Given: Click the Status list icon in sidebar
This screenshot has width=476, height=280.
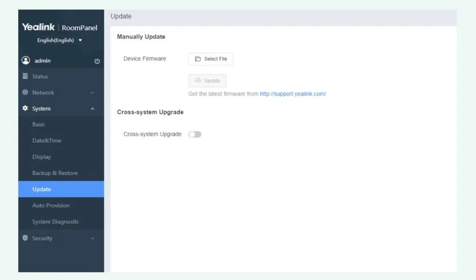Looking at the screenshot, I should pos(26,76).
